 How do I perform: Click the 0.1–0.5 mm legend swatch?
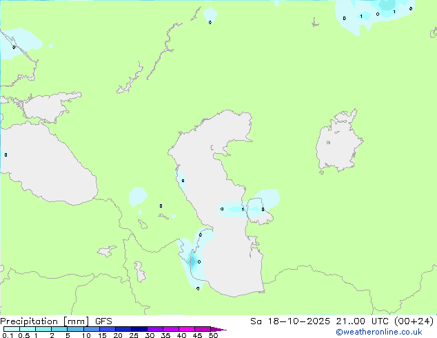(12, 329)
